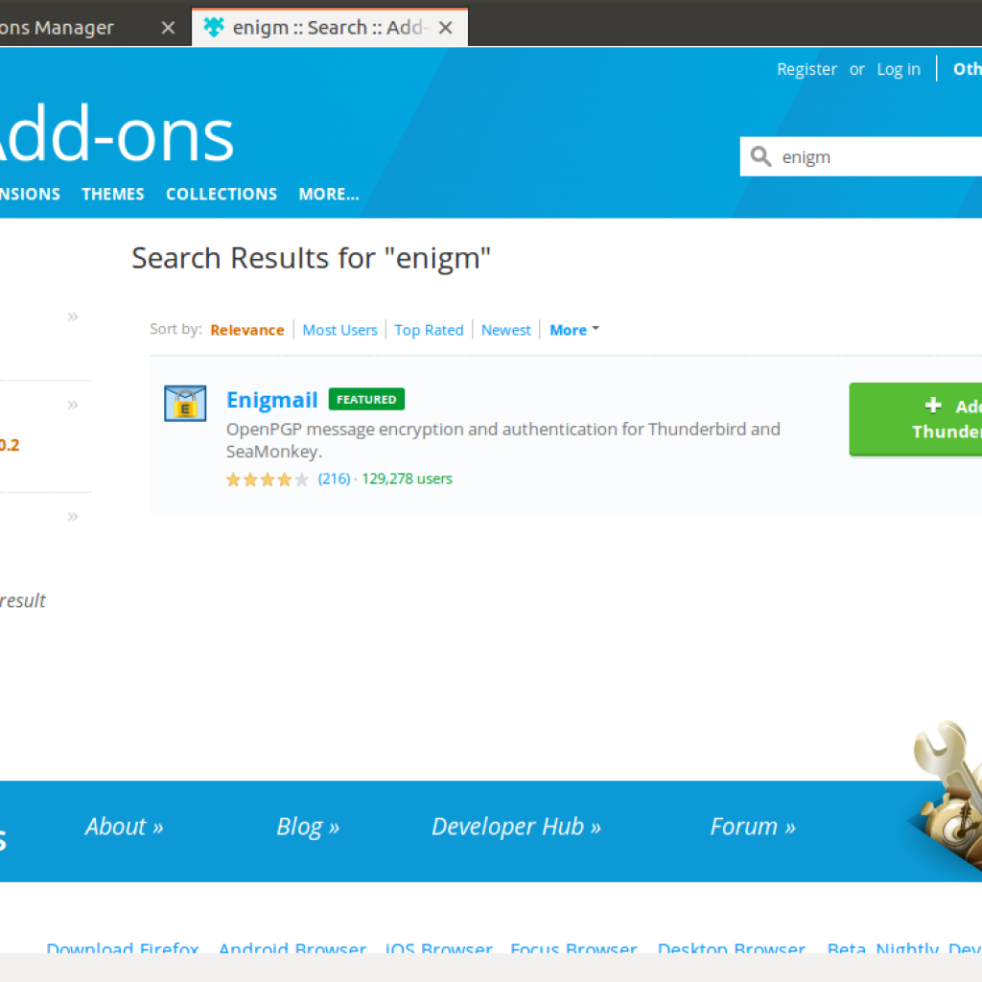982x982 pixels.
Task: Focus the search field containing enigm
Action: [x=873, y=156]
